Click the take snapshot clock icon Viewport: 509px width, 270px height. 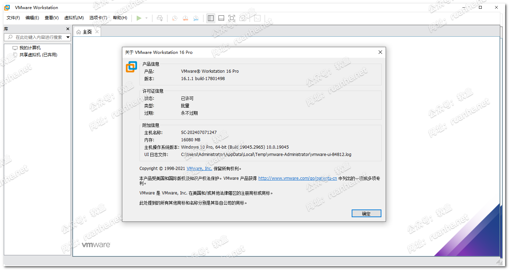point(174,18)
